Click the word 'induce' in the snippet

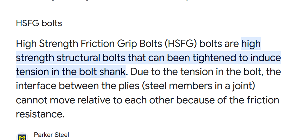265,58
